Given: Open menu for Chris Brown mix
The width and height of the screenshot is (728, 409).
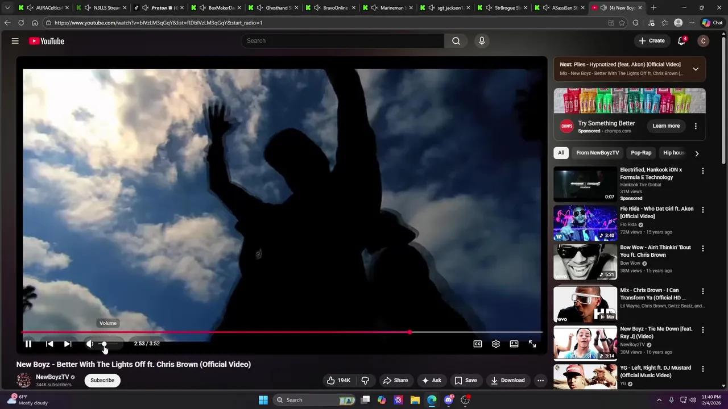Looking at the screenshot, I should [703, 291].
